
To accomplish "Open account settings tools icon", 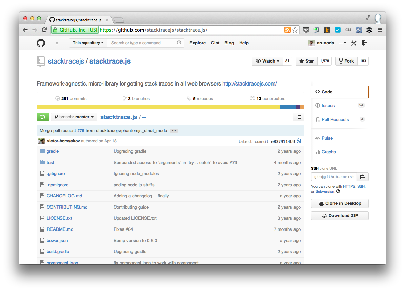I will click(x=353, y=43).
